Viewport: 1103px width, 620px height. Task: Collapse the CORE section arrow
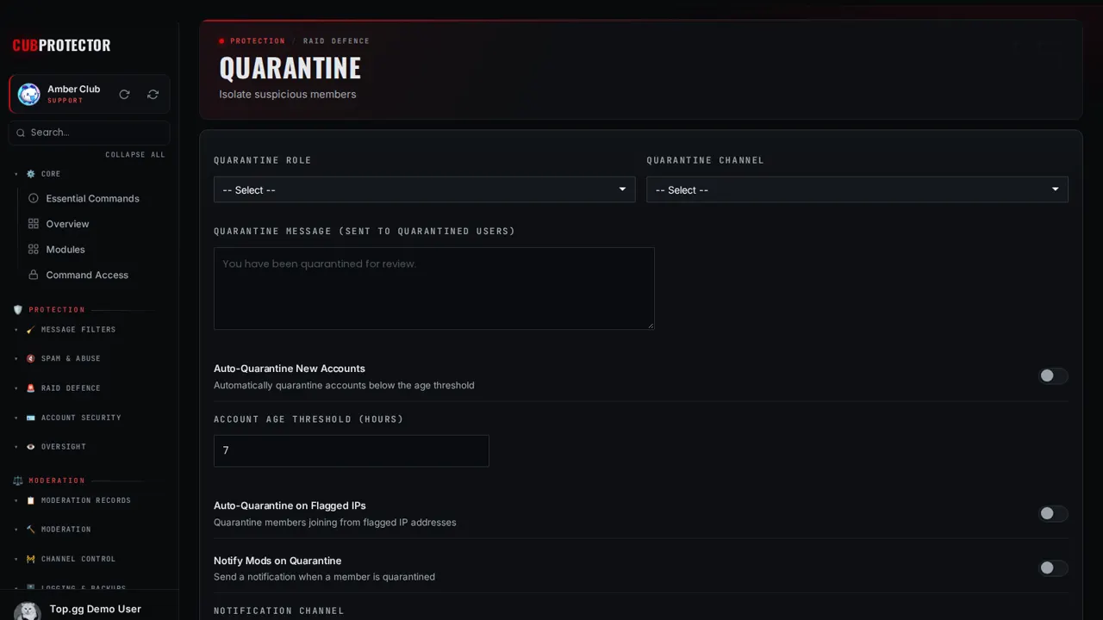click(16, 174)
